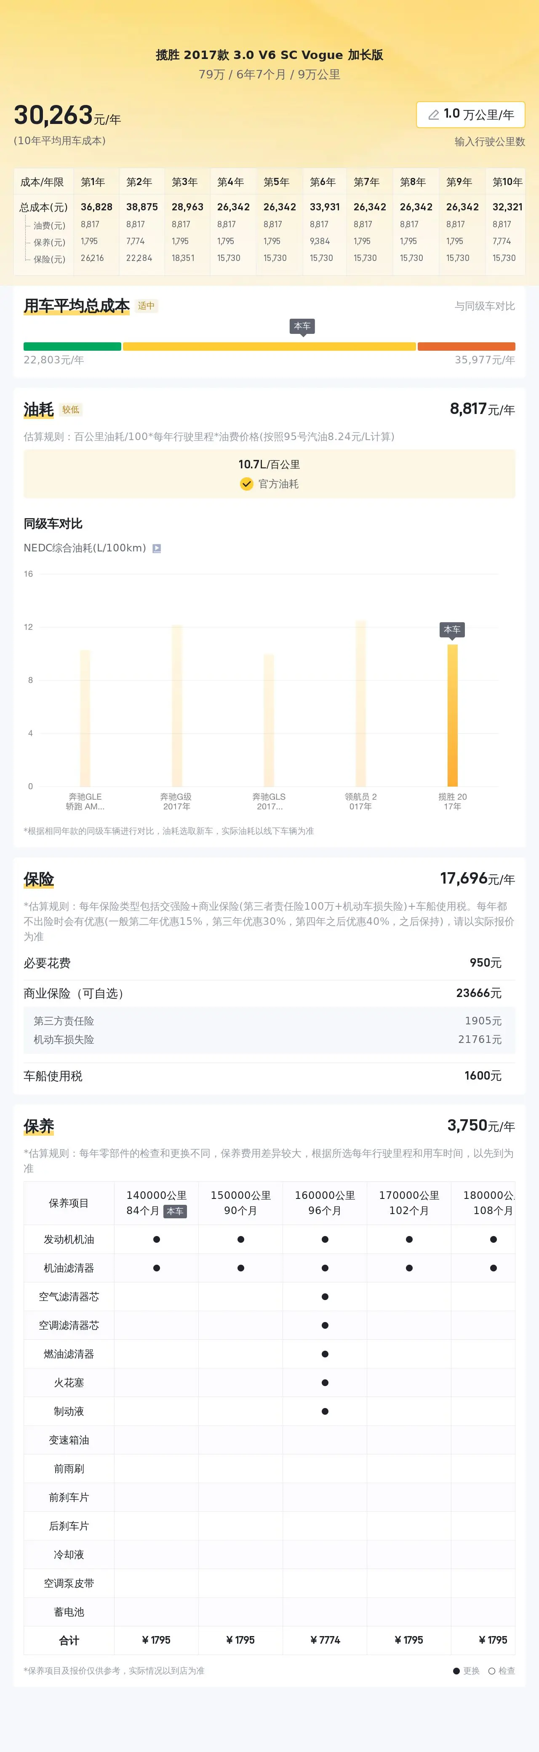Select the 奔驰GLE 轿跑 AM... chart bar
Image resolution: width=539 pixels, height=1752 pixels.
(85, 718)
